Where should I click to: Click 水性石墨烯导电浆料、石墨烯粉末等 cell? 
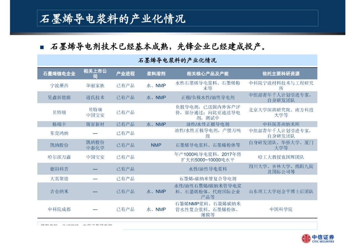(208, 85)
